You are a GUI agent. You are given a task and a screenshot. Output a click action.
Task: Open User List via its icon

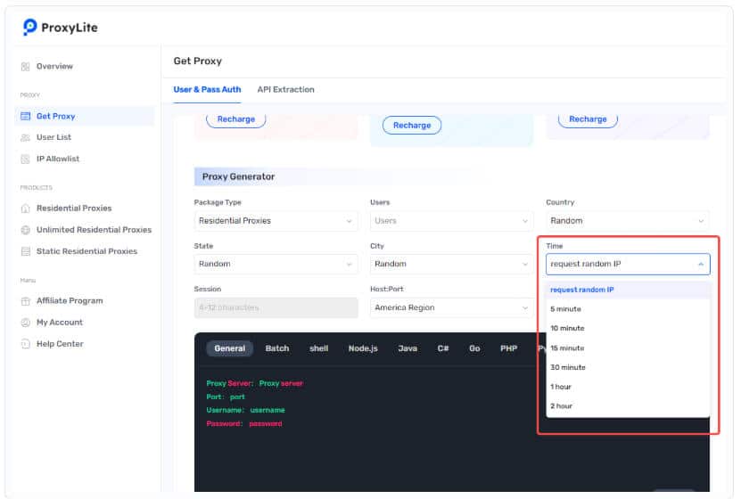click(26, 137)
